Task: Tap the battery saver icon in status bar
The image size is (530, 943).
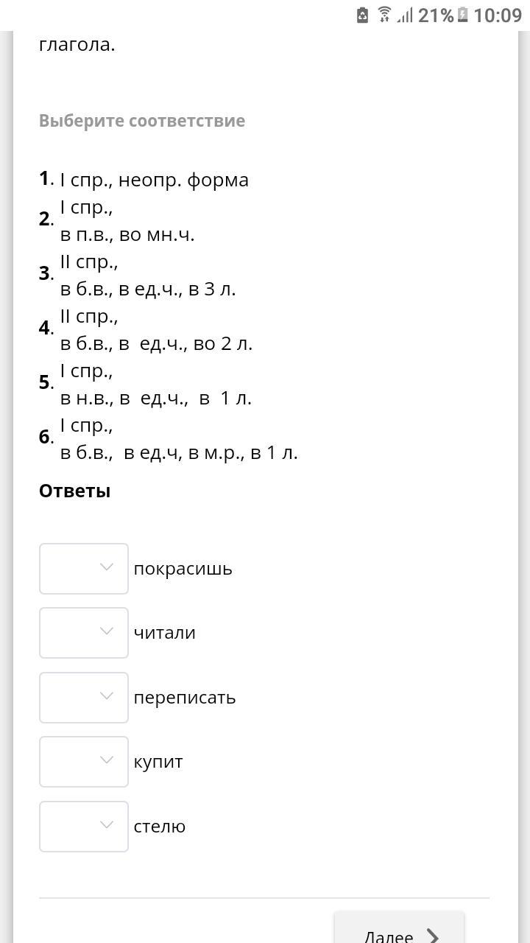Action: (x=362, y=15)
